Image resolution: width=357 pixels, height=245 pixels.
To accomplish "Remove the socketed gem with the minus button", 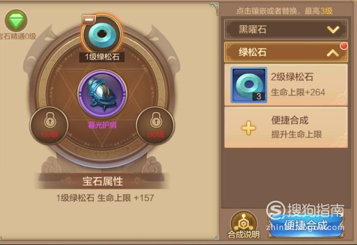I will pyautogui.click(x=89, y=20).
